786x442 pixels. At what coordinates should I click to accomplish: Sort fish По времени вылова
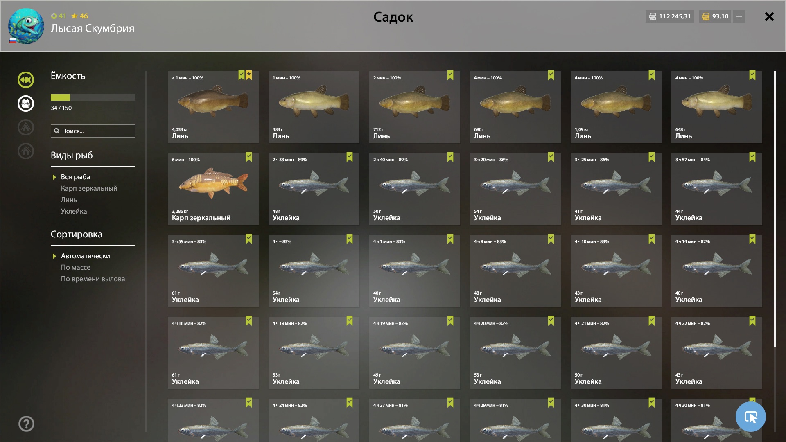pos(93,279)
